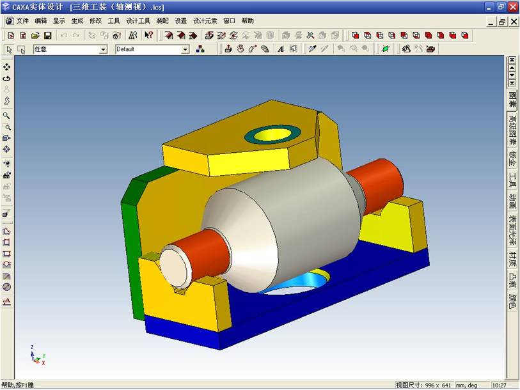
Task: Open the 文件 menu
Action: click(23, 20)
